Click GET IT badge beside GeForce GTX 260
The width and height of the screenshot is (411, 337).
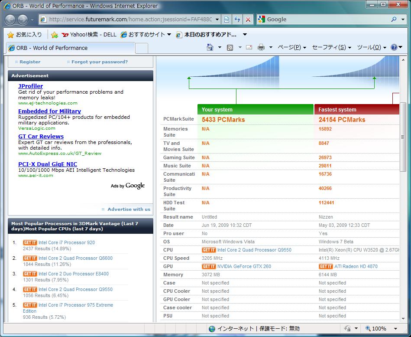click(209, 266)
